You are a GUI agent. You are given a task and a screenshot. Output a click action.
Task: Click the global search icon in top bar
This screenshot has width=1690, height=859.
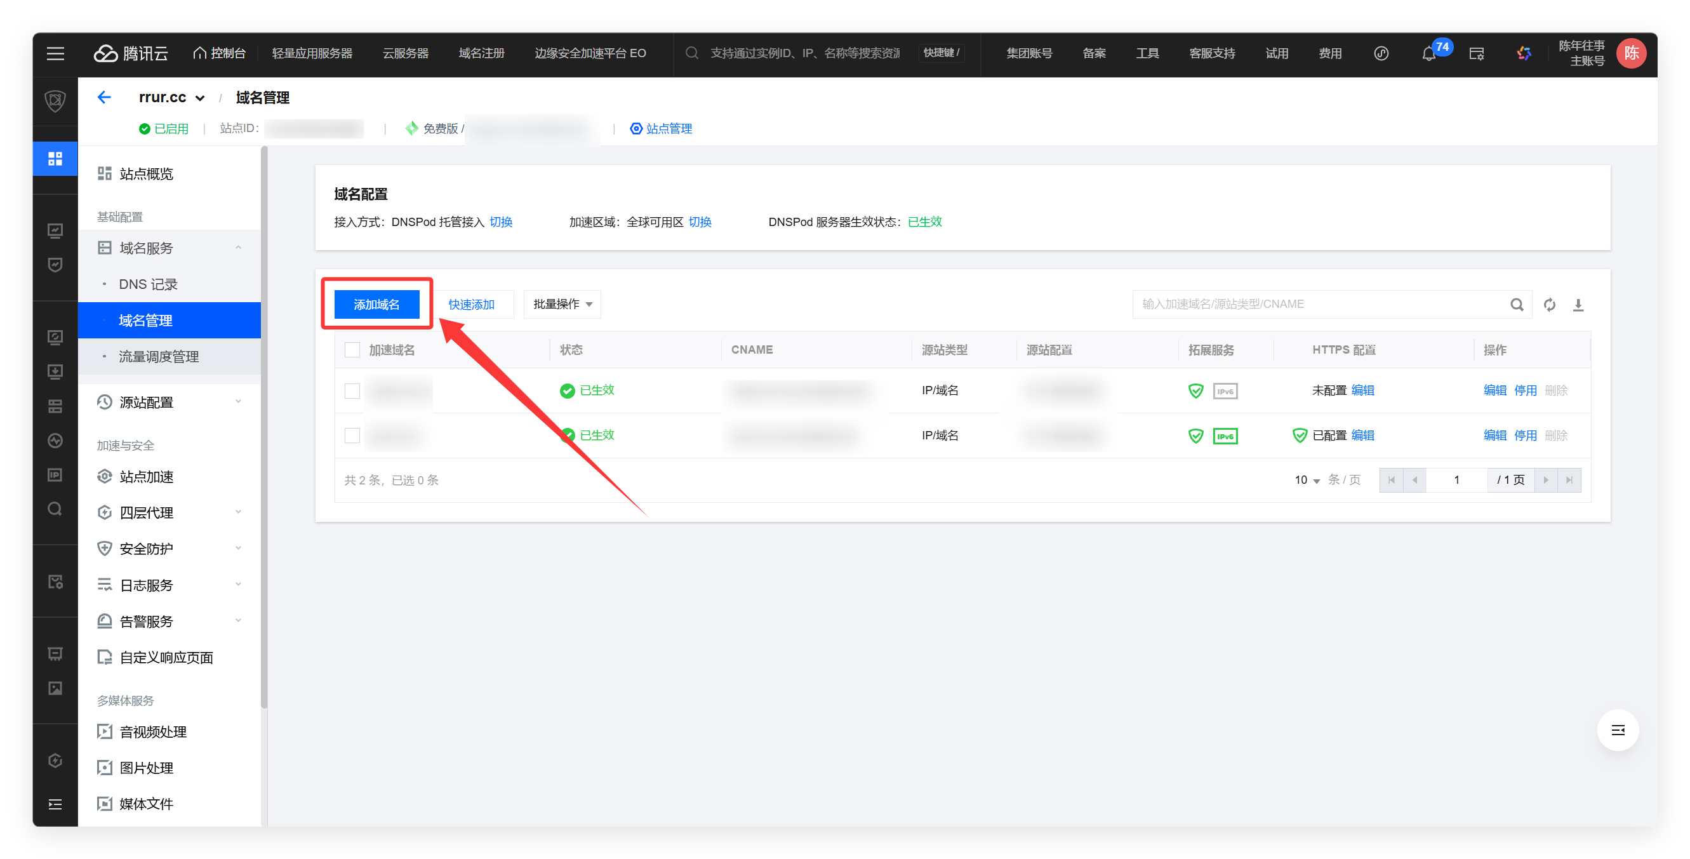[x=691, y=53]
